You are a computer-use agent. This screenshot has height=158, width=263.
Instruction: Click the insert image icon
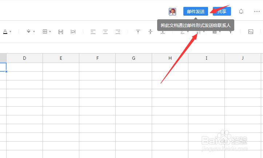point(251,32)
